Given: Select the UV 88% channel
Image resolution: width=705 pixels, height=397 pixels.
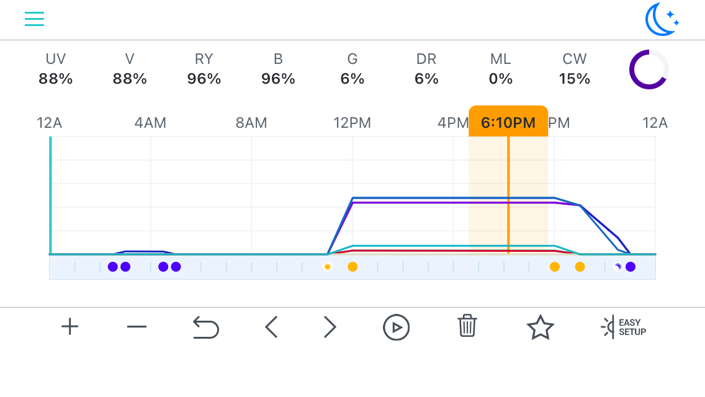Looking at the screenshot, I should [x=56, y=69].
